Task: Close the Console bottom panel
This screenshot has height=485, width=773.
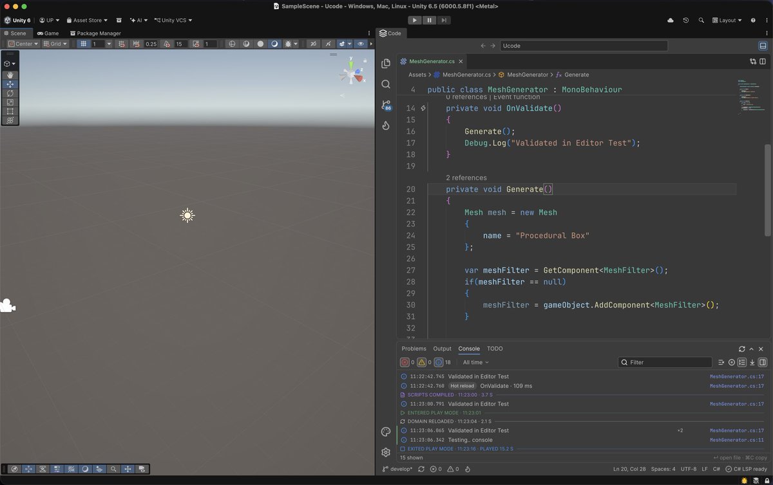Action: [x=761, y=349]
